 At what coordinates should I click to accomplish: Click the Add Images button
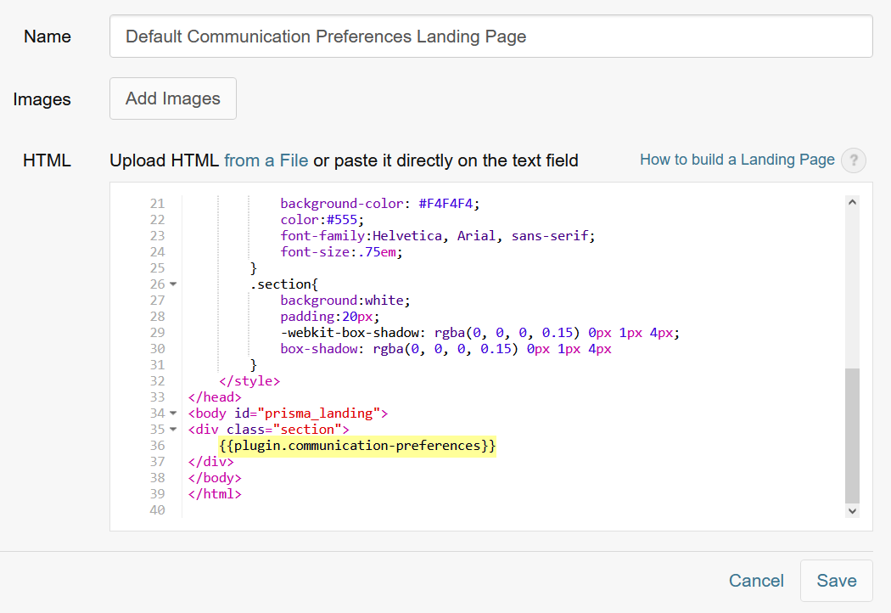(x=173, y=98)
